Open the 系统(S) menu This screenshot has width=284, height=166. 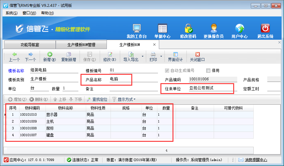click(x=11, y=13)
